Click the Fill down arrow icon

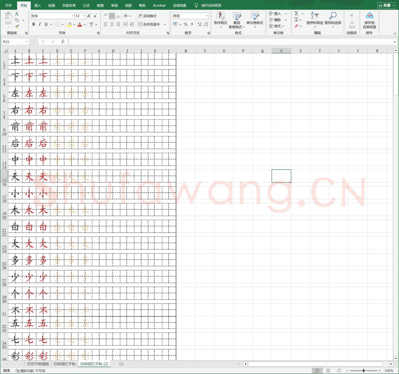click(x=296, y=20)
